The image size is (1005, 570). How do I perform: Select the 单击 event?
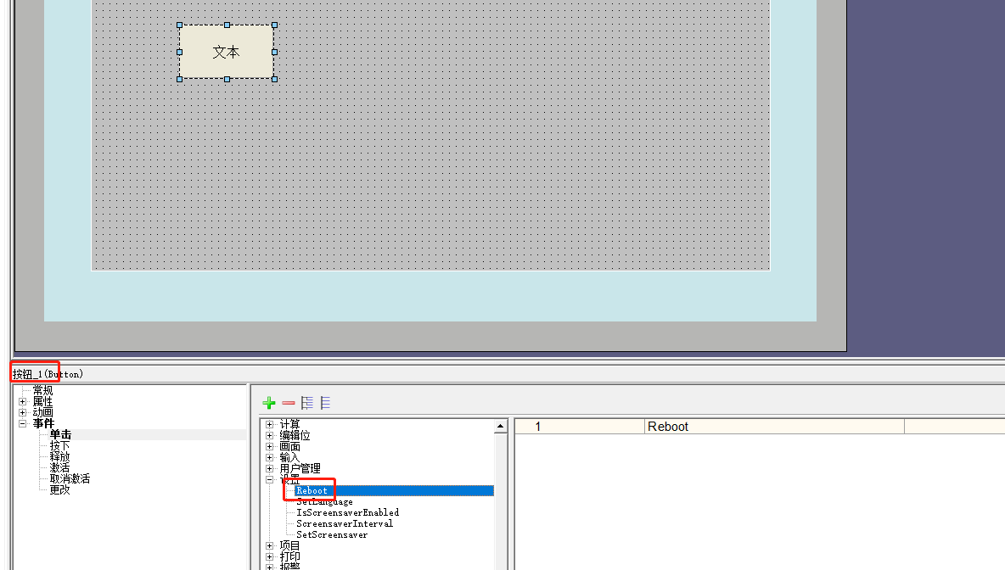(61, 434)
